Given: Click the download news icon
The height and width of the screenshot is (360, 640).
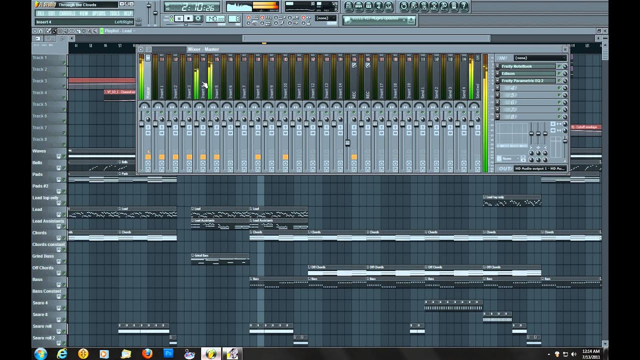Looking at the screenshot, I should 410,20.
